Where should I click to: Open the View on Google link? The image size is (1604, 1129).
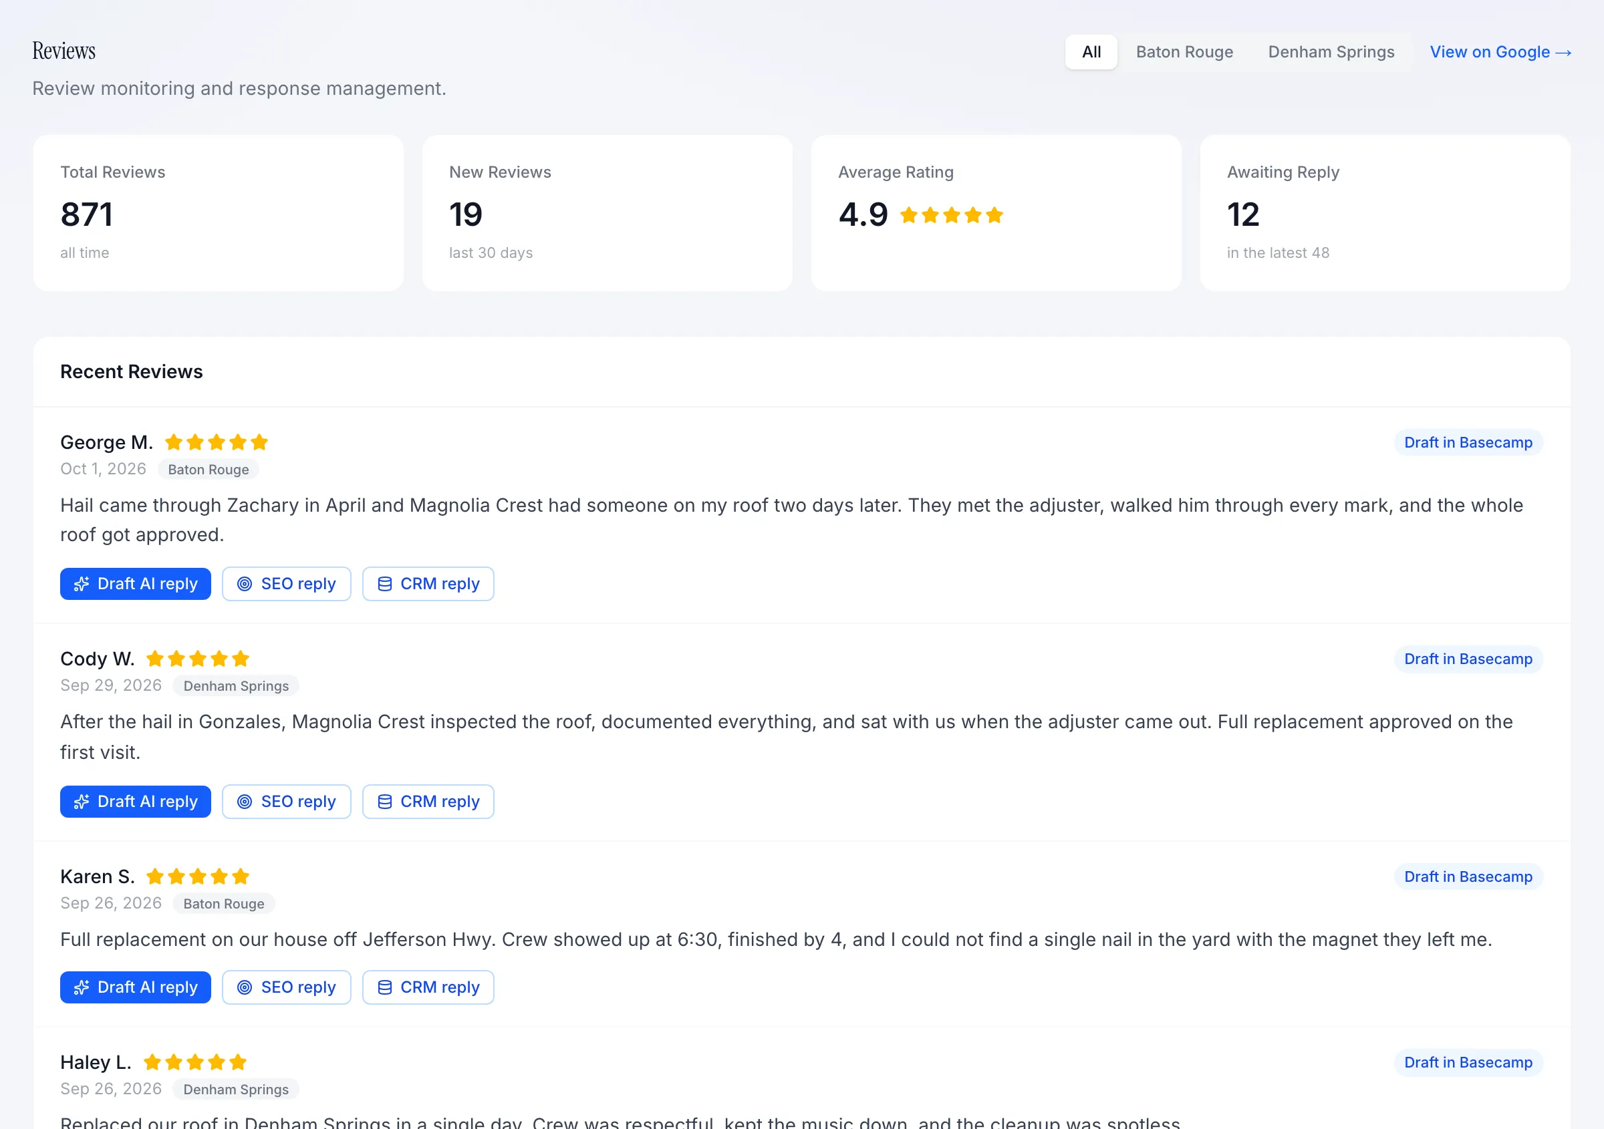point(1500,52)
